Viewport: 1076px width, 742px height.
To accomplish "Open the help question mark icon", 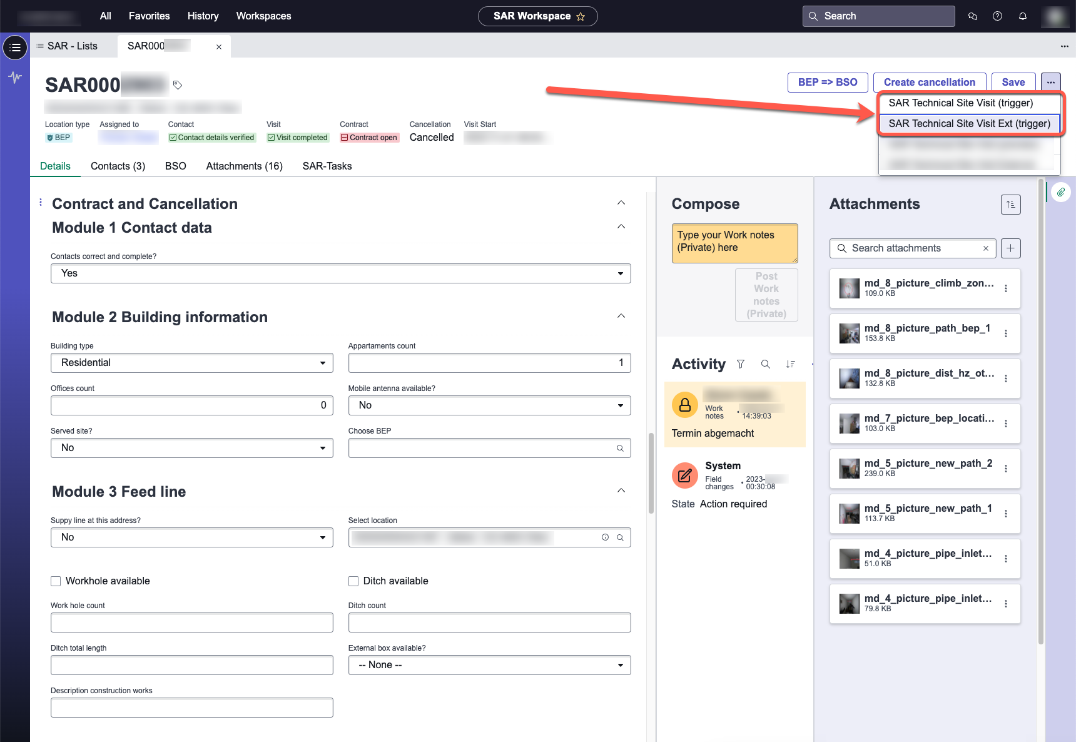I will coord(997,16).
